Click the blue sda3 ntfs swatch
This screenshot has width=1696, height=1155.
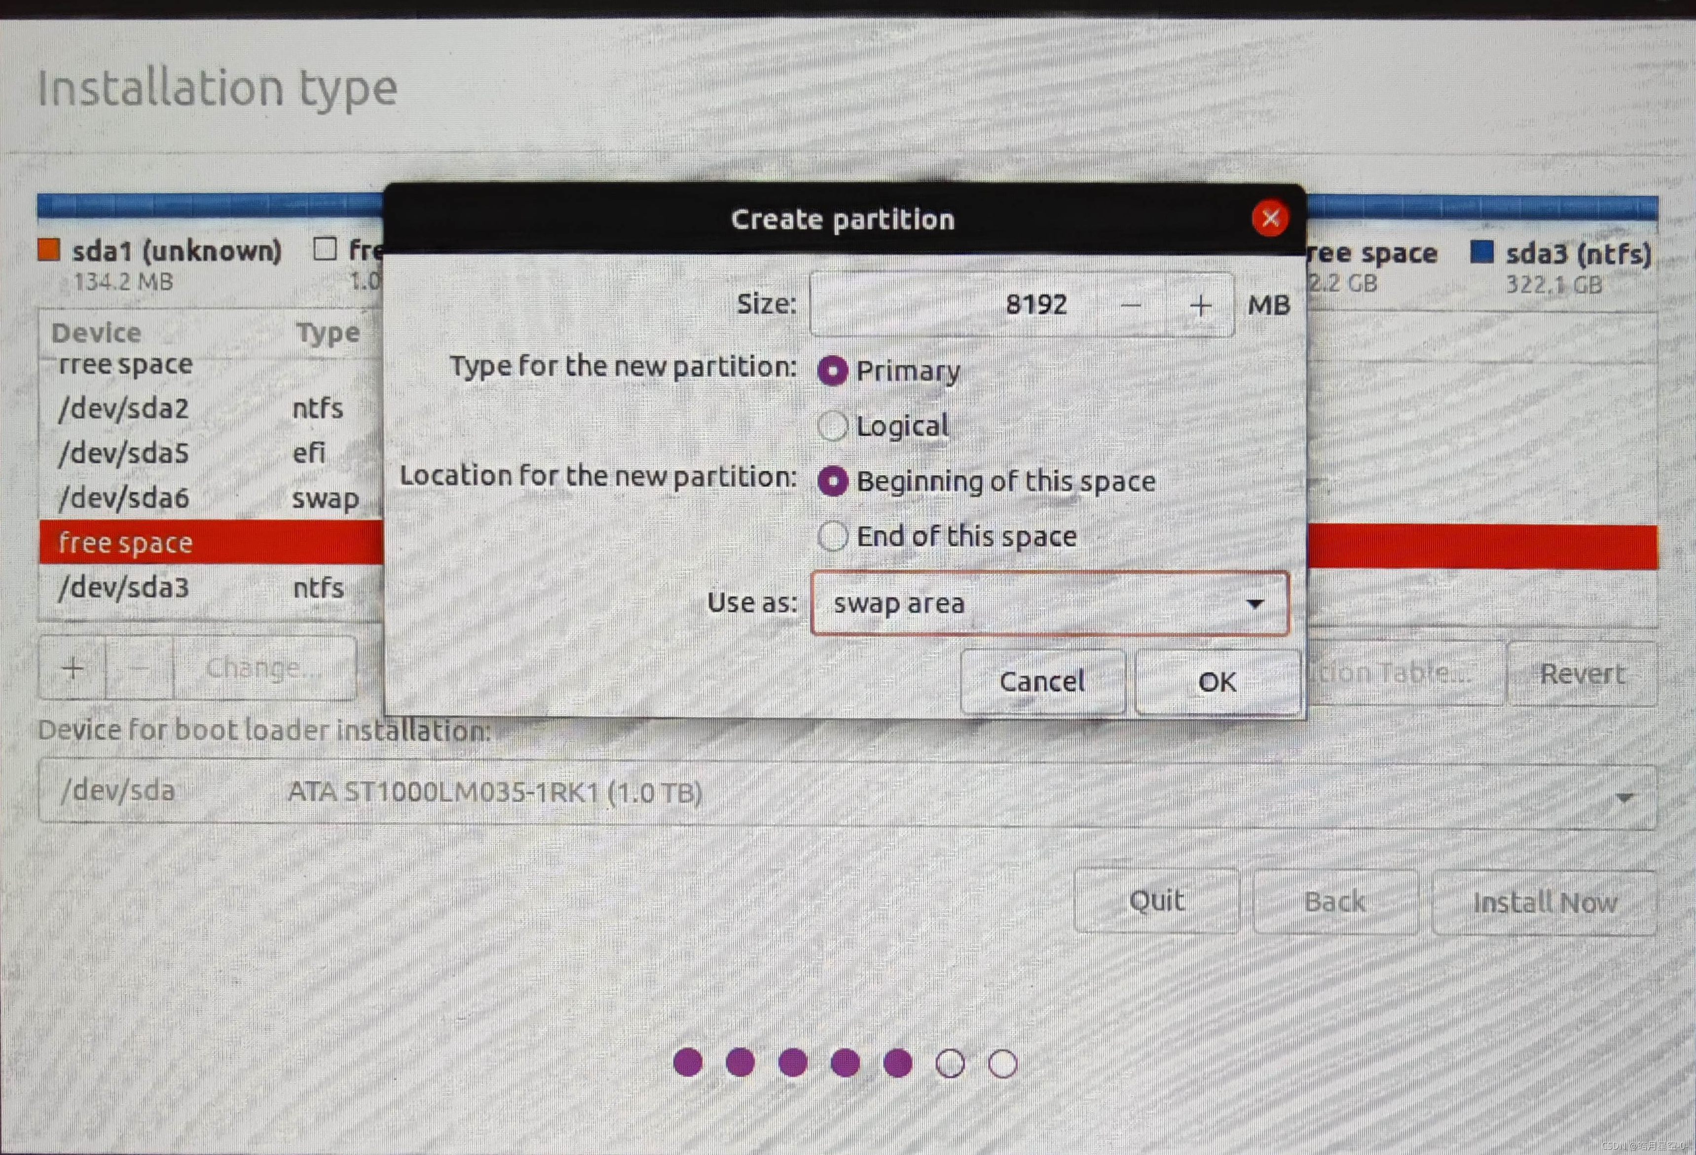pyautogui.click(x=1481, y=252)
